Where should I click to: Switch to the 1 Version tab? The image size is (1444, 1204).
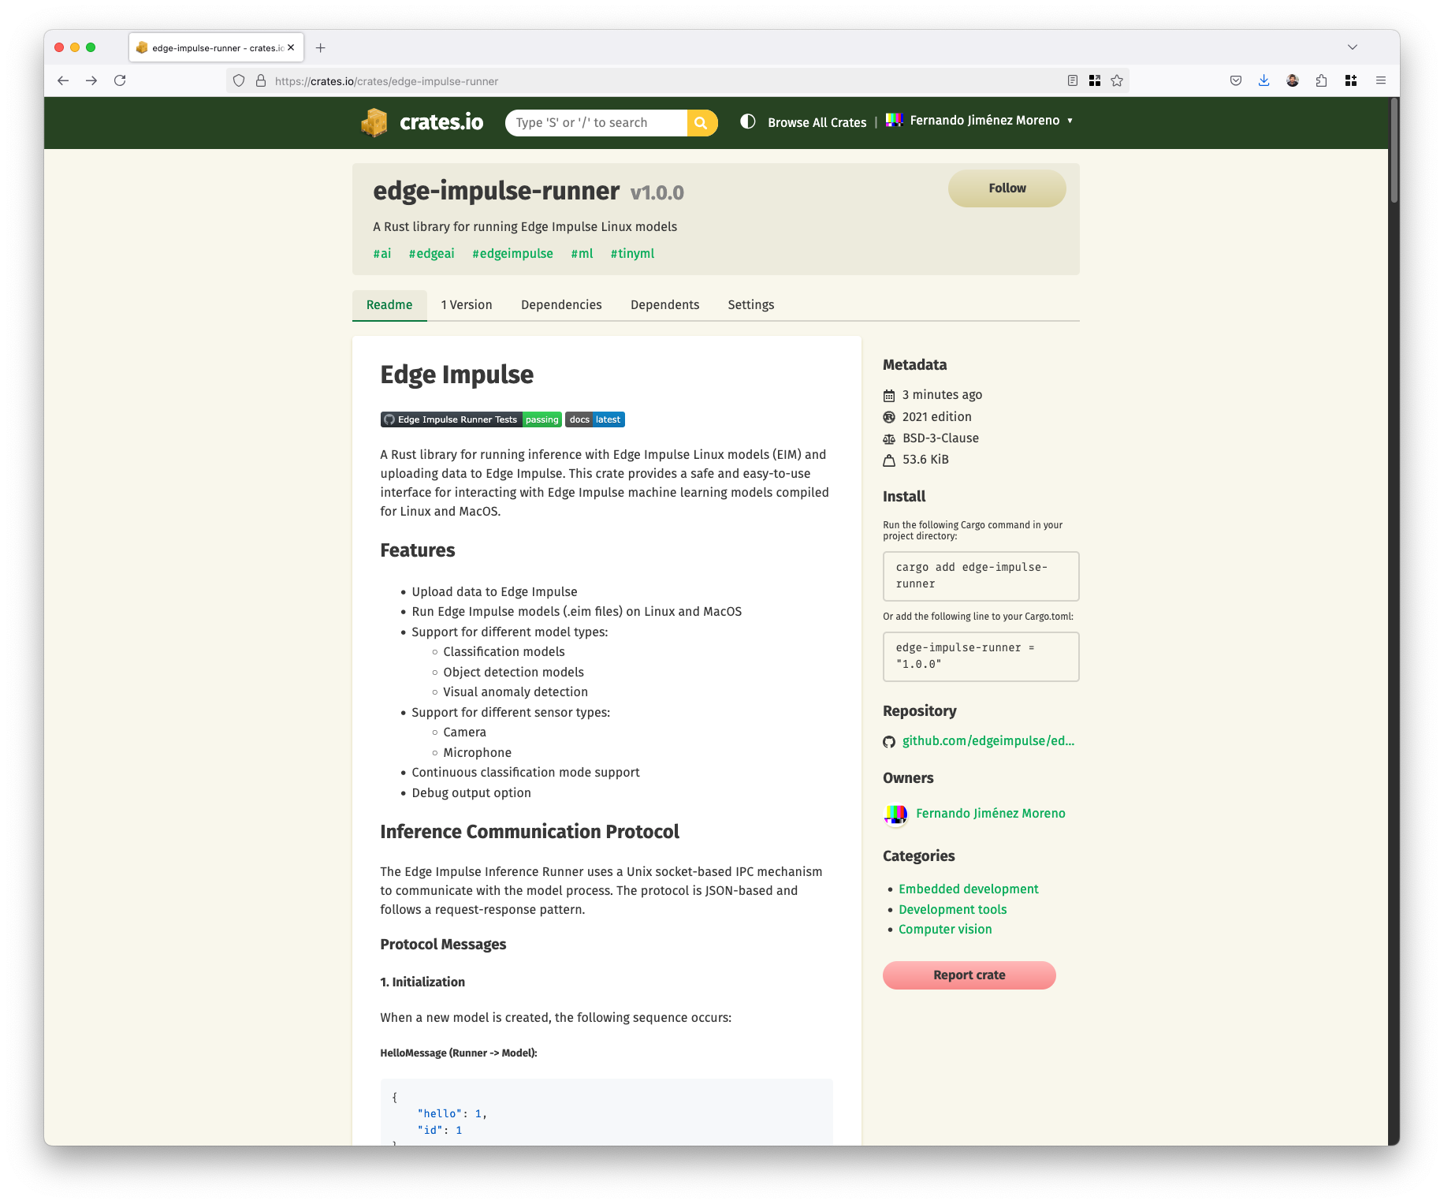(x=467, y=305)
